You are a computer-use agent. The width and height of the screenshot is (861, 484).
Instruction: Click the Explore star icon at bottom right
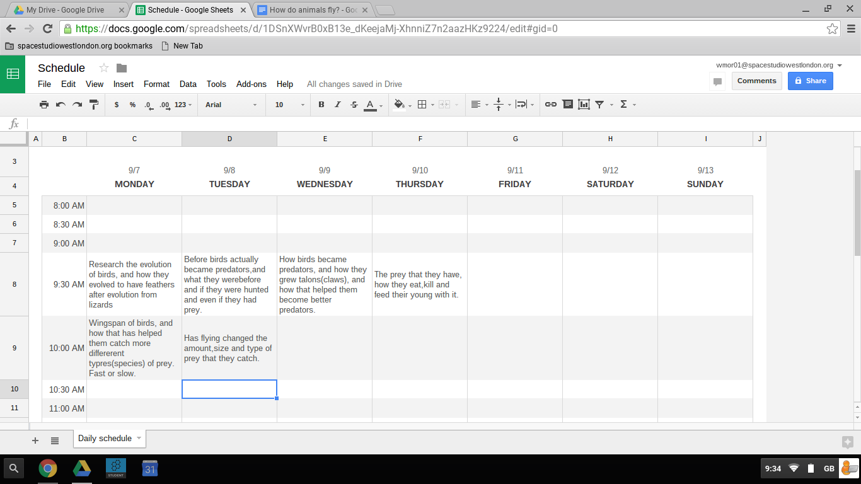848,442
